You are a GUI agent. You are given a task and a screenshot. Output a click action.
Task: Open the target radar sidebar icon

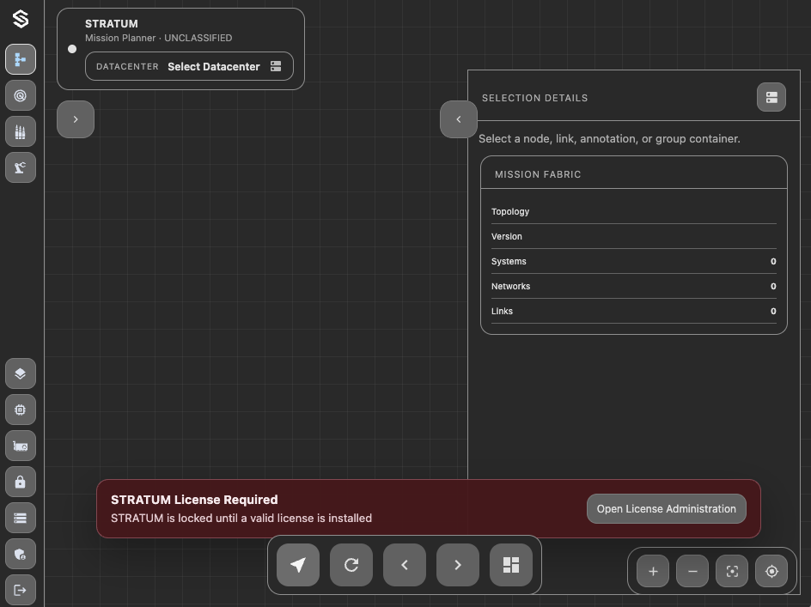[21, 95]
